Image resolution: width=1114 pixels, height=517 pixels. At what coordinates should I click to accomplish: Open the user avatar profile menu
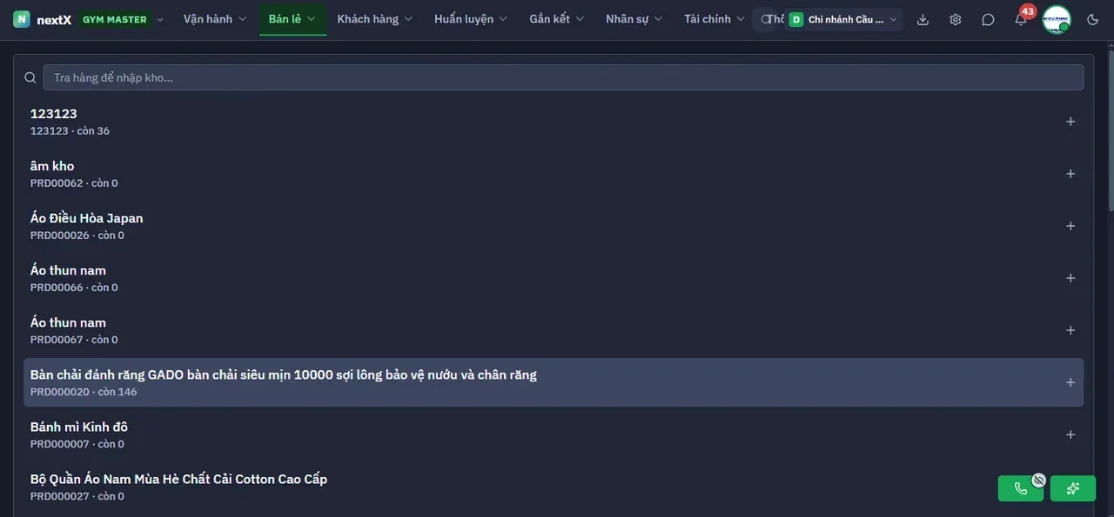pos(1057,19)
